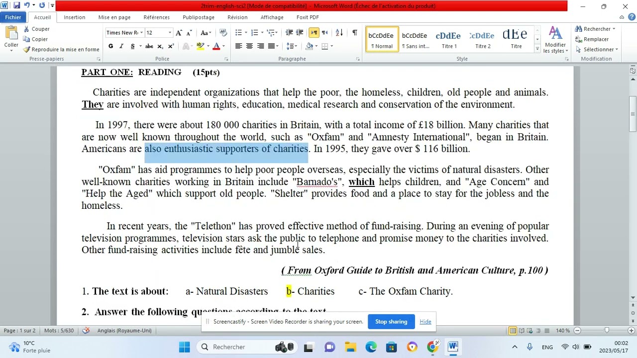Open the Sélectionner dropdown
This screenshot has width=637, height=358.
(596, 49)
